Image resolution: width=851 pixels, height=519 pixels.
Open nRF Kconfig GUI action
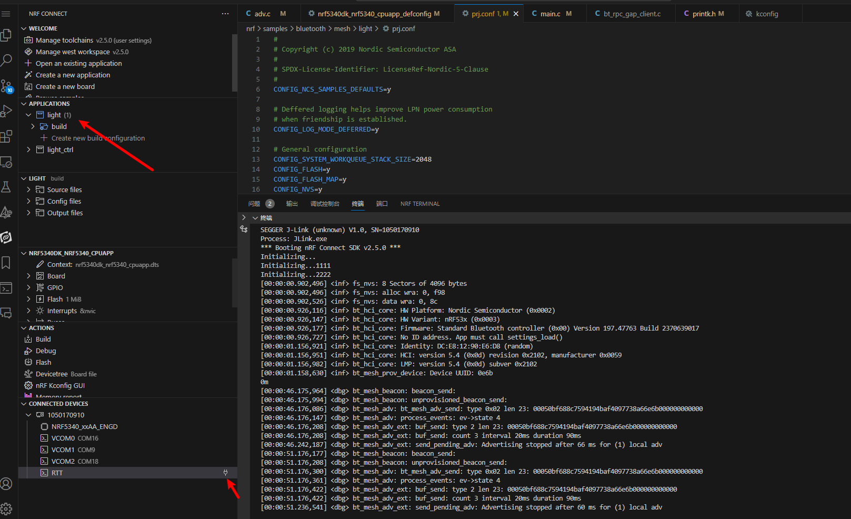tap(55, 385)
